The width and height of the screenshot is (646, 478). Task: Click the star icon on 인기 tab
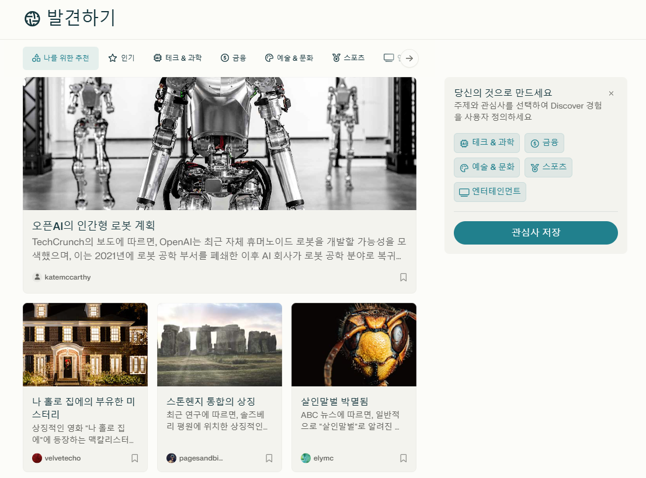pos(111,58)
